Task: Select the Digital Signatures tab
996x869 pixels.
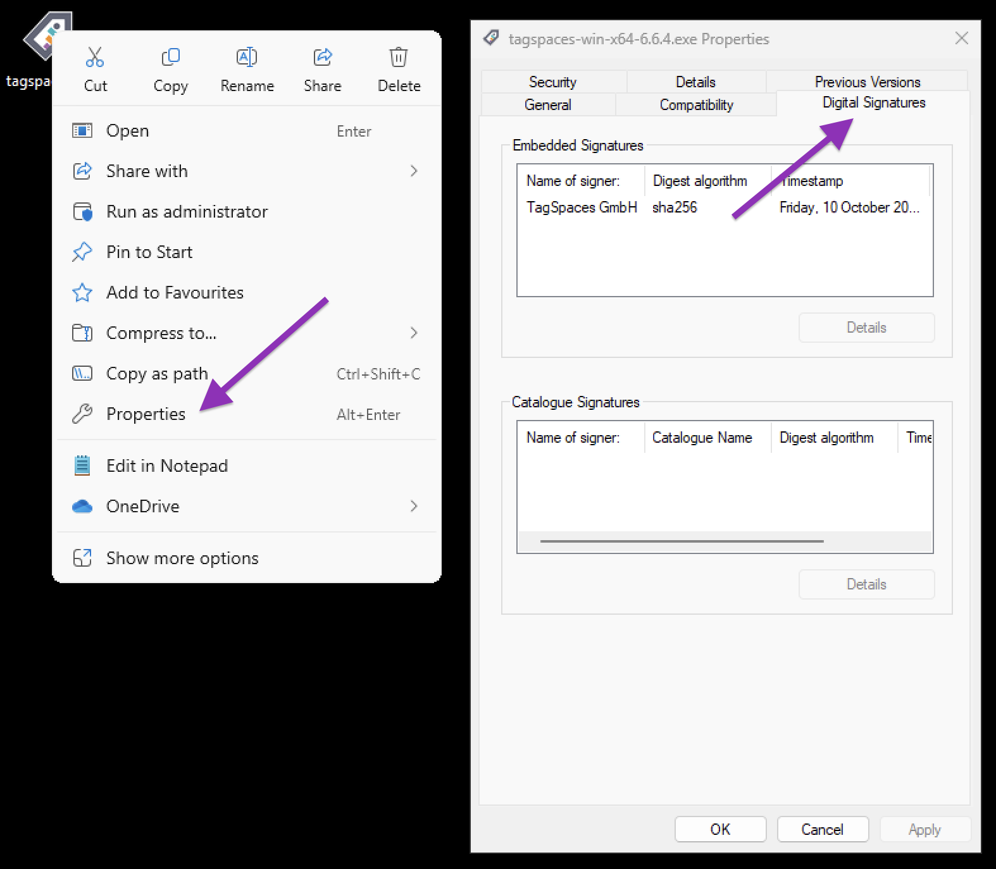Action: [873, 102]
